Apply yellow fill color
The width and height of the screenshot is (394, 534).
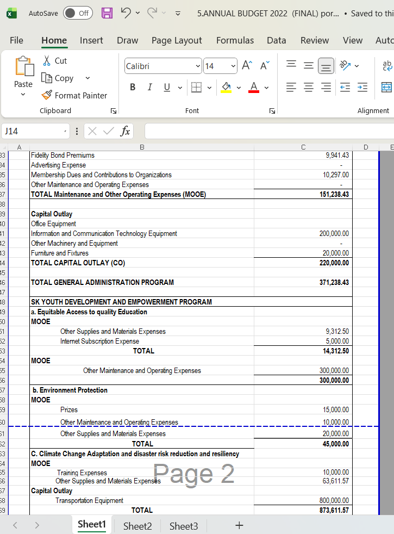point(226,87)
